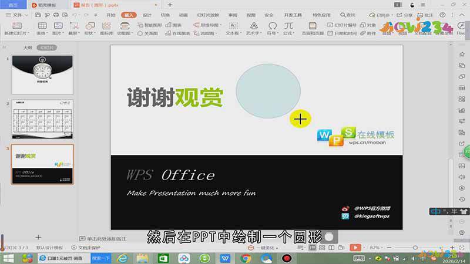The height and width of the screenshot is (264, 470).
Task: Click the print preview icon in quick toolbar
Action: 65,15
